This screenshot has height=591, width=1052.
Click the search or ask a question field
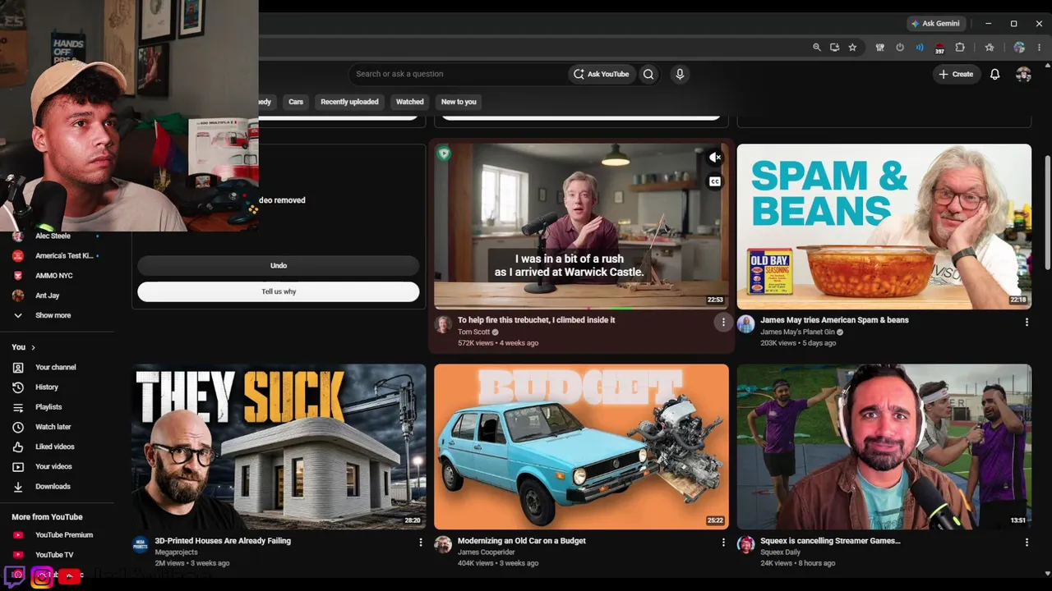457,74
